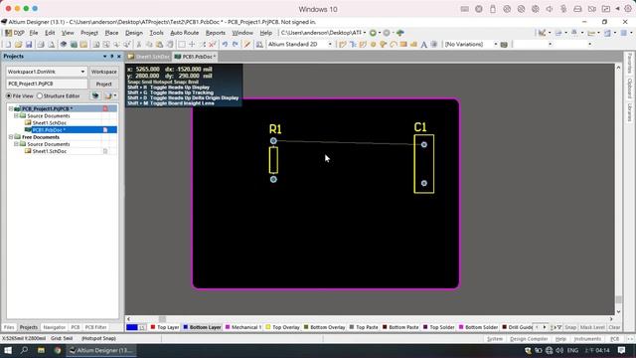This screenshot has width=636, height=358.
Task: Collapse Source Documents under Free Documents
Action: point(16,144)
